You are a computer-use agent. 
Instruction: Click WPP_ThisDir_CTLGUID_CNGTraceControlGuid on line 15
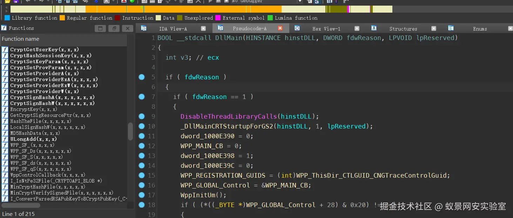click(371, 176)
